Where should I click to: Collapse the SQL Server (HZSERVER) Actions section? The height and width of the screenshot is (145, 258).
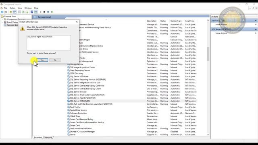click(x=256, y=29)
